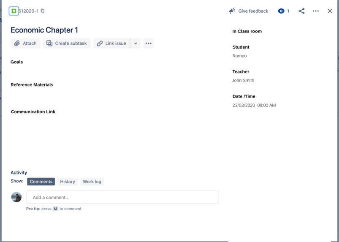Click the Student value Romeo
This screenshot has width=339, height=242.
(239, 56)
